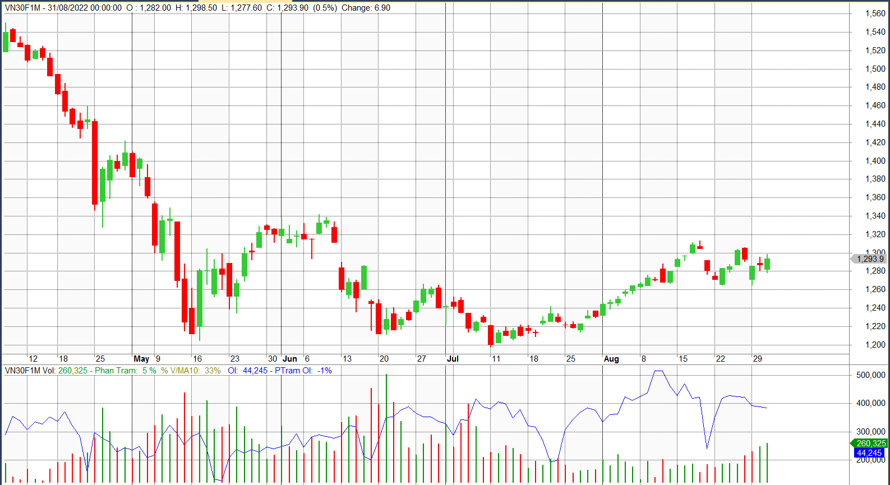Click the date label 29 on time axis
The width and height of the screenshot is (890, 485).
click(758, 359)
